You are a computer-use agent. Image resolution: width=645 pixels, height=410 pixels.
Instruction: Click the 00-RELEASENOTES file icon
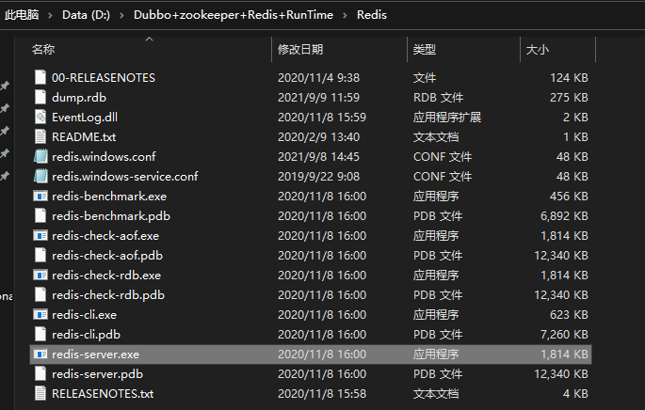pos(40,78)
